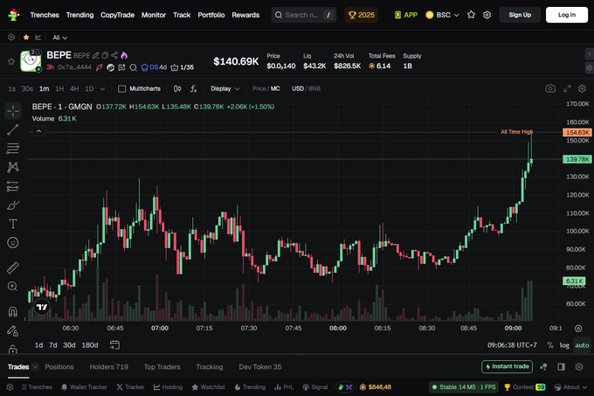Add BEPE to favorites with star icon

(x=11, y=61)
